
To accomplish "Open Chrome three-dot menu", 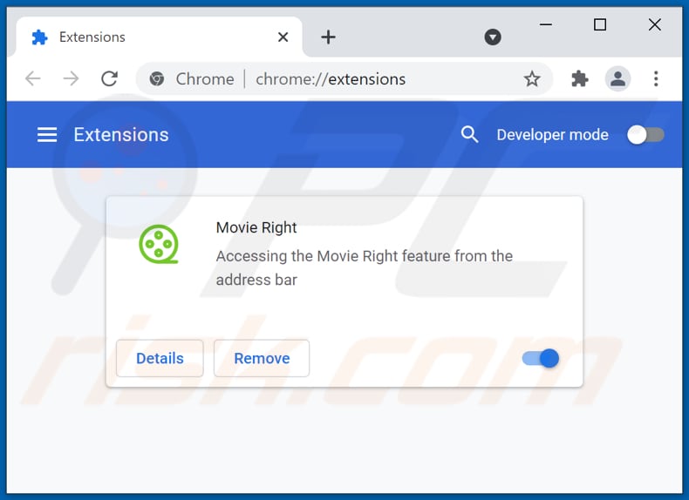I will pos(656,79).
